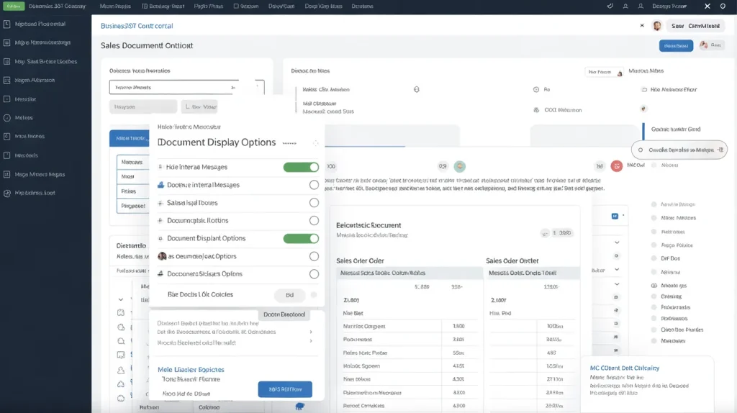Screen dimensions: 737x413
Task: Open the third item in the top menu bar
Action: [x=208, y=6]
